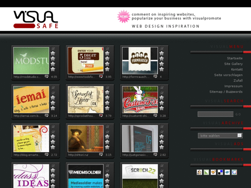Open the Mediasoldier thumbnail
251x188 pixels.
86,176
